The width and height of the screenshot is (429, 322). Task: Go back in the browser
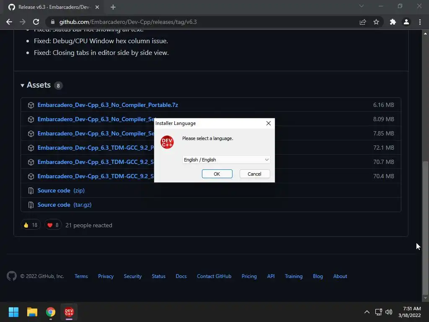(9, 22)
